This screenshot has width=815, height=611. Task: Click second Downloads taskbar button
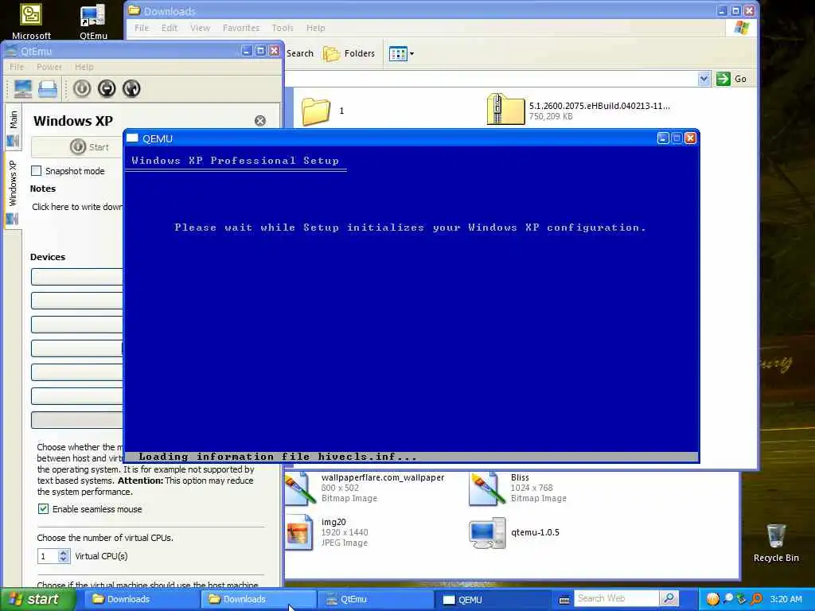pyautogui.click(x=257, y=600)
